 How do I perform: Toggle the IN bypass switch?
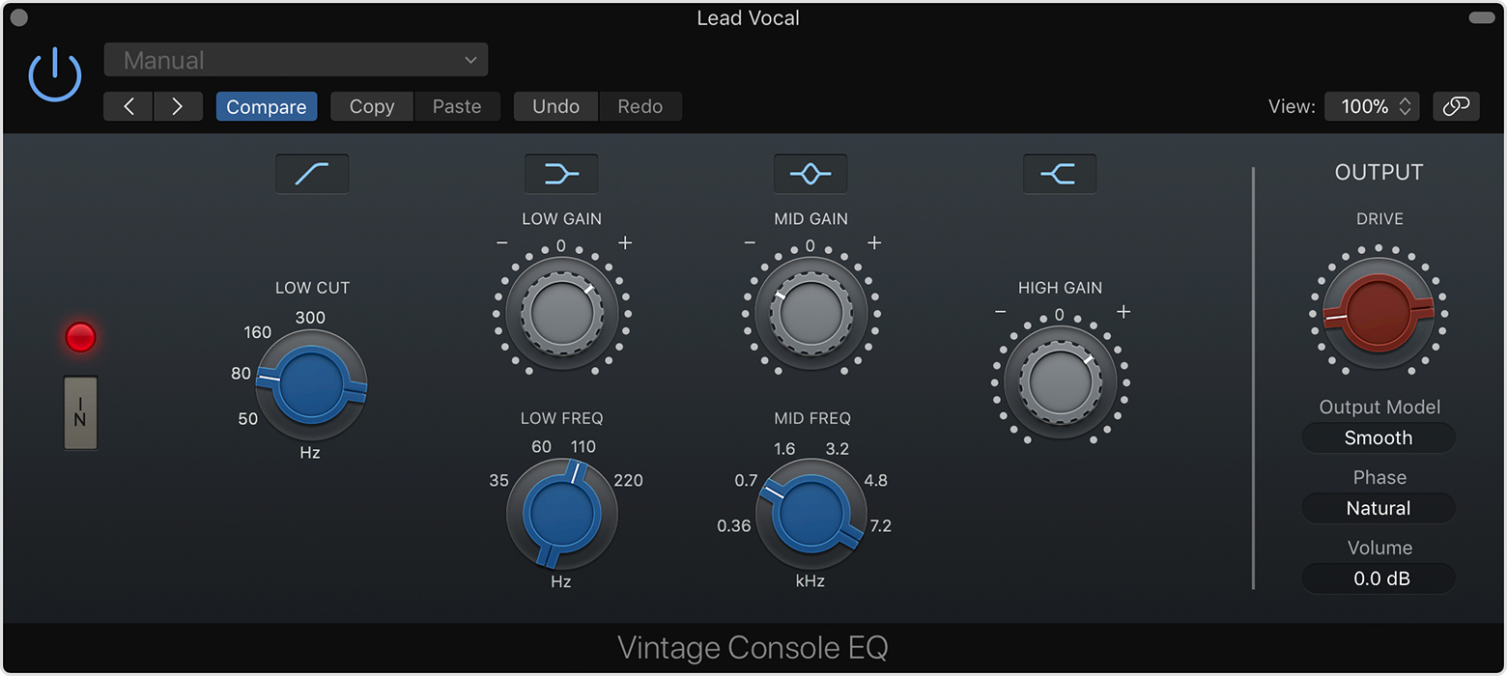(x=80, y=412)
